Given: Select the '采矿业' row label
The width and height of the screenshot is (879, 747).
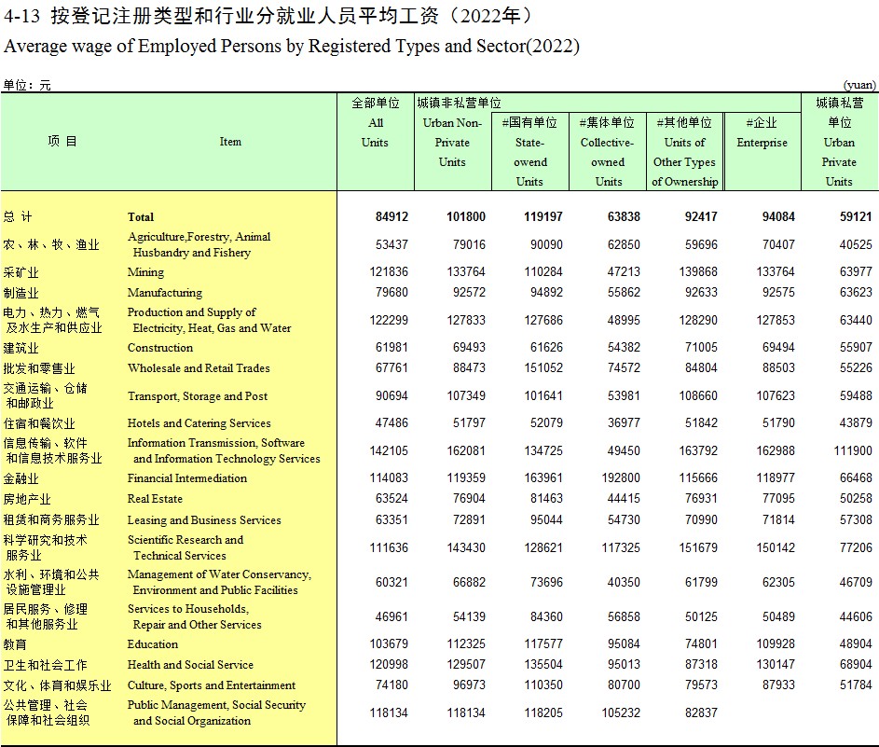Looking at the screenshot, I should point(21,272).
